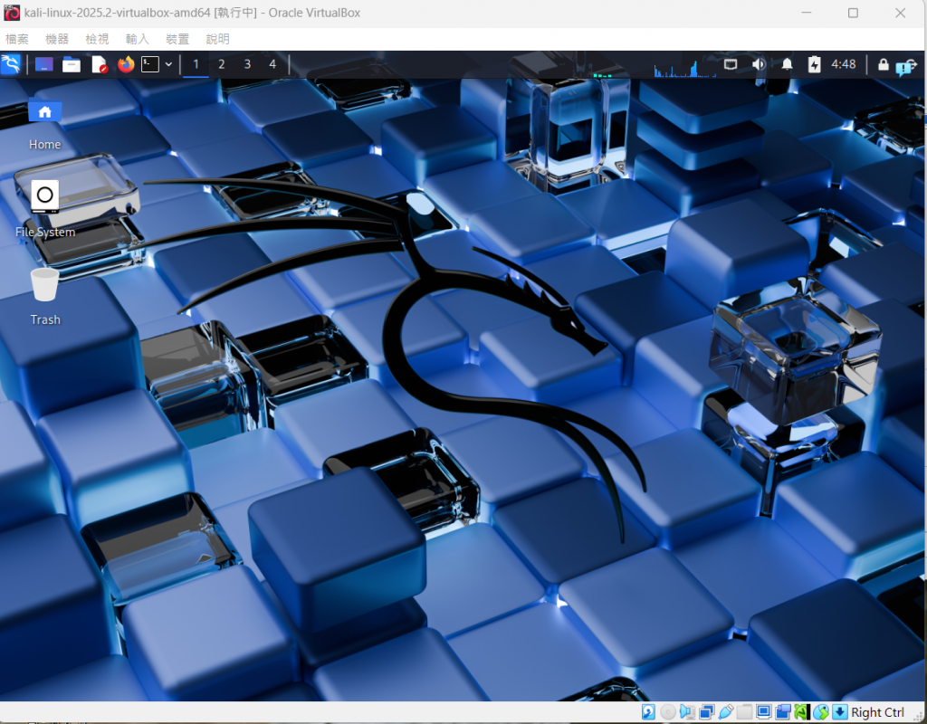Launch Firefox from the panel
The width and height of the screenshot is (927, 724).
(125, 64)
